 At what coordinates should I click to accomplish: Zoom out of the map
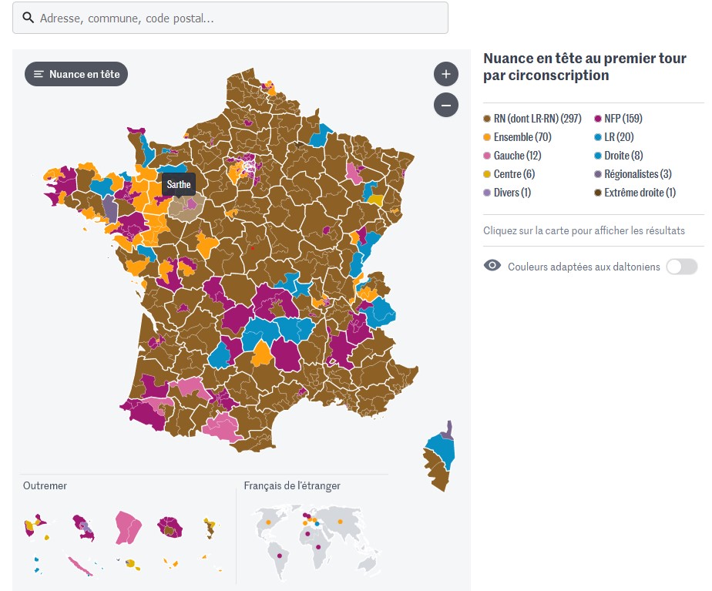pyautogui.click(x=446, y=104)
